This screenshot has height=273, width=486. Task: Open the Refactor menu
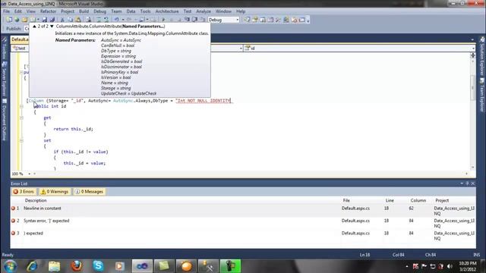[x=48, y=11]
